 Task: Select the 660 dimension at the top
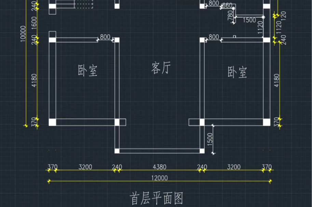(x=228, y=5)
